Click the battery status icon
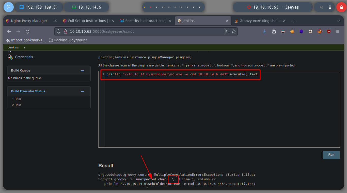Viewport: 347px width, 193px height. click(330, 7)
